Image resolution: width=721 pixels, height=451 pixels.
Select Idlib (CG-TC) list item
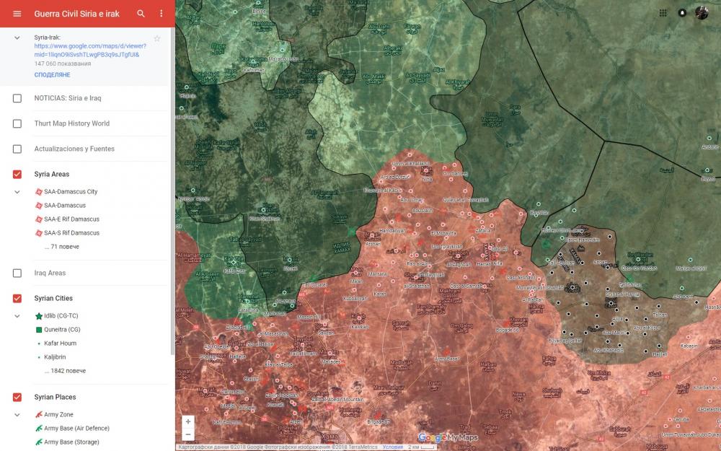(61, 316)
